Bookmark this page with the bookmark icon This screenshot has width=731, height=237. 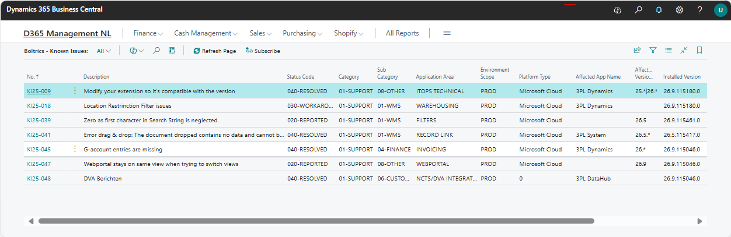699,51
